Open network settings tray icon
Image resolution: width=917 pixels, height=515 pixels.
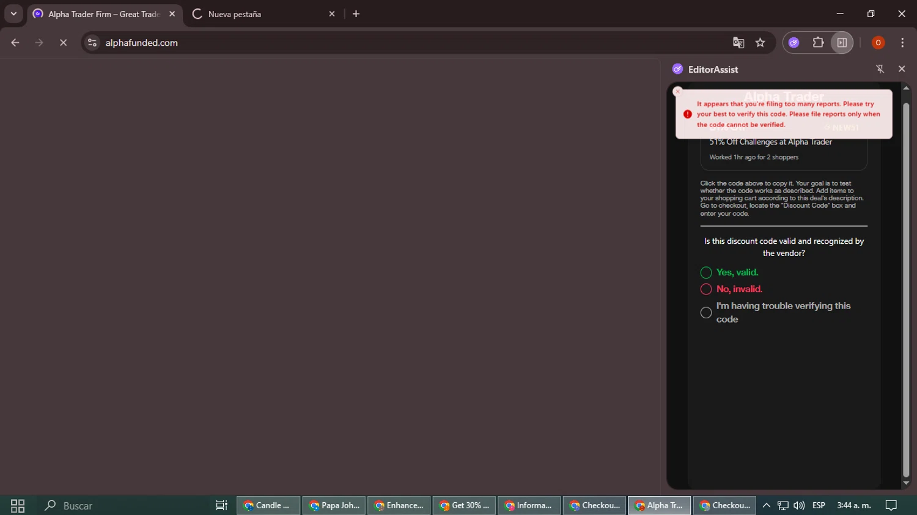783,506
